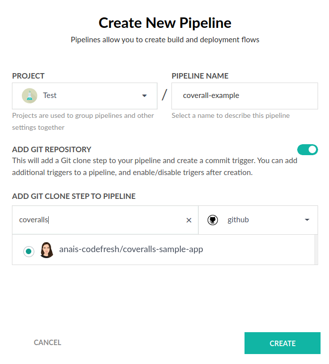Disable the Add Git Repository switch

pyautogui.click(x=307, y=149)
